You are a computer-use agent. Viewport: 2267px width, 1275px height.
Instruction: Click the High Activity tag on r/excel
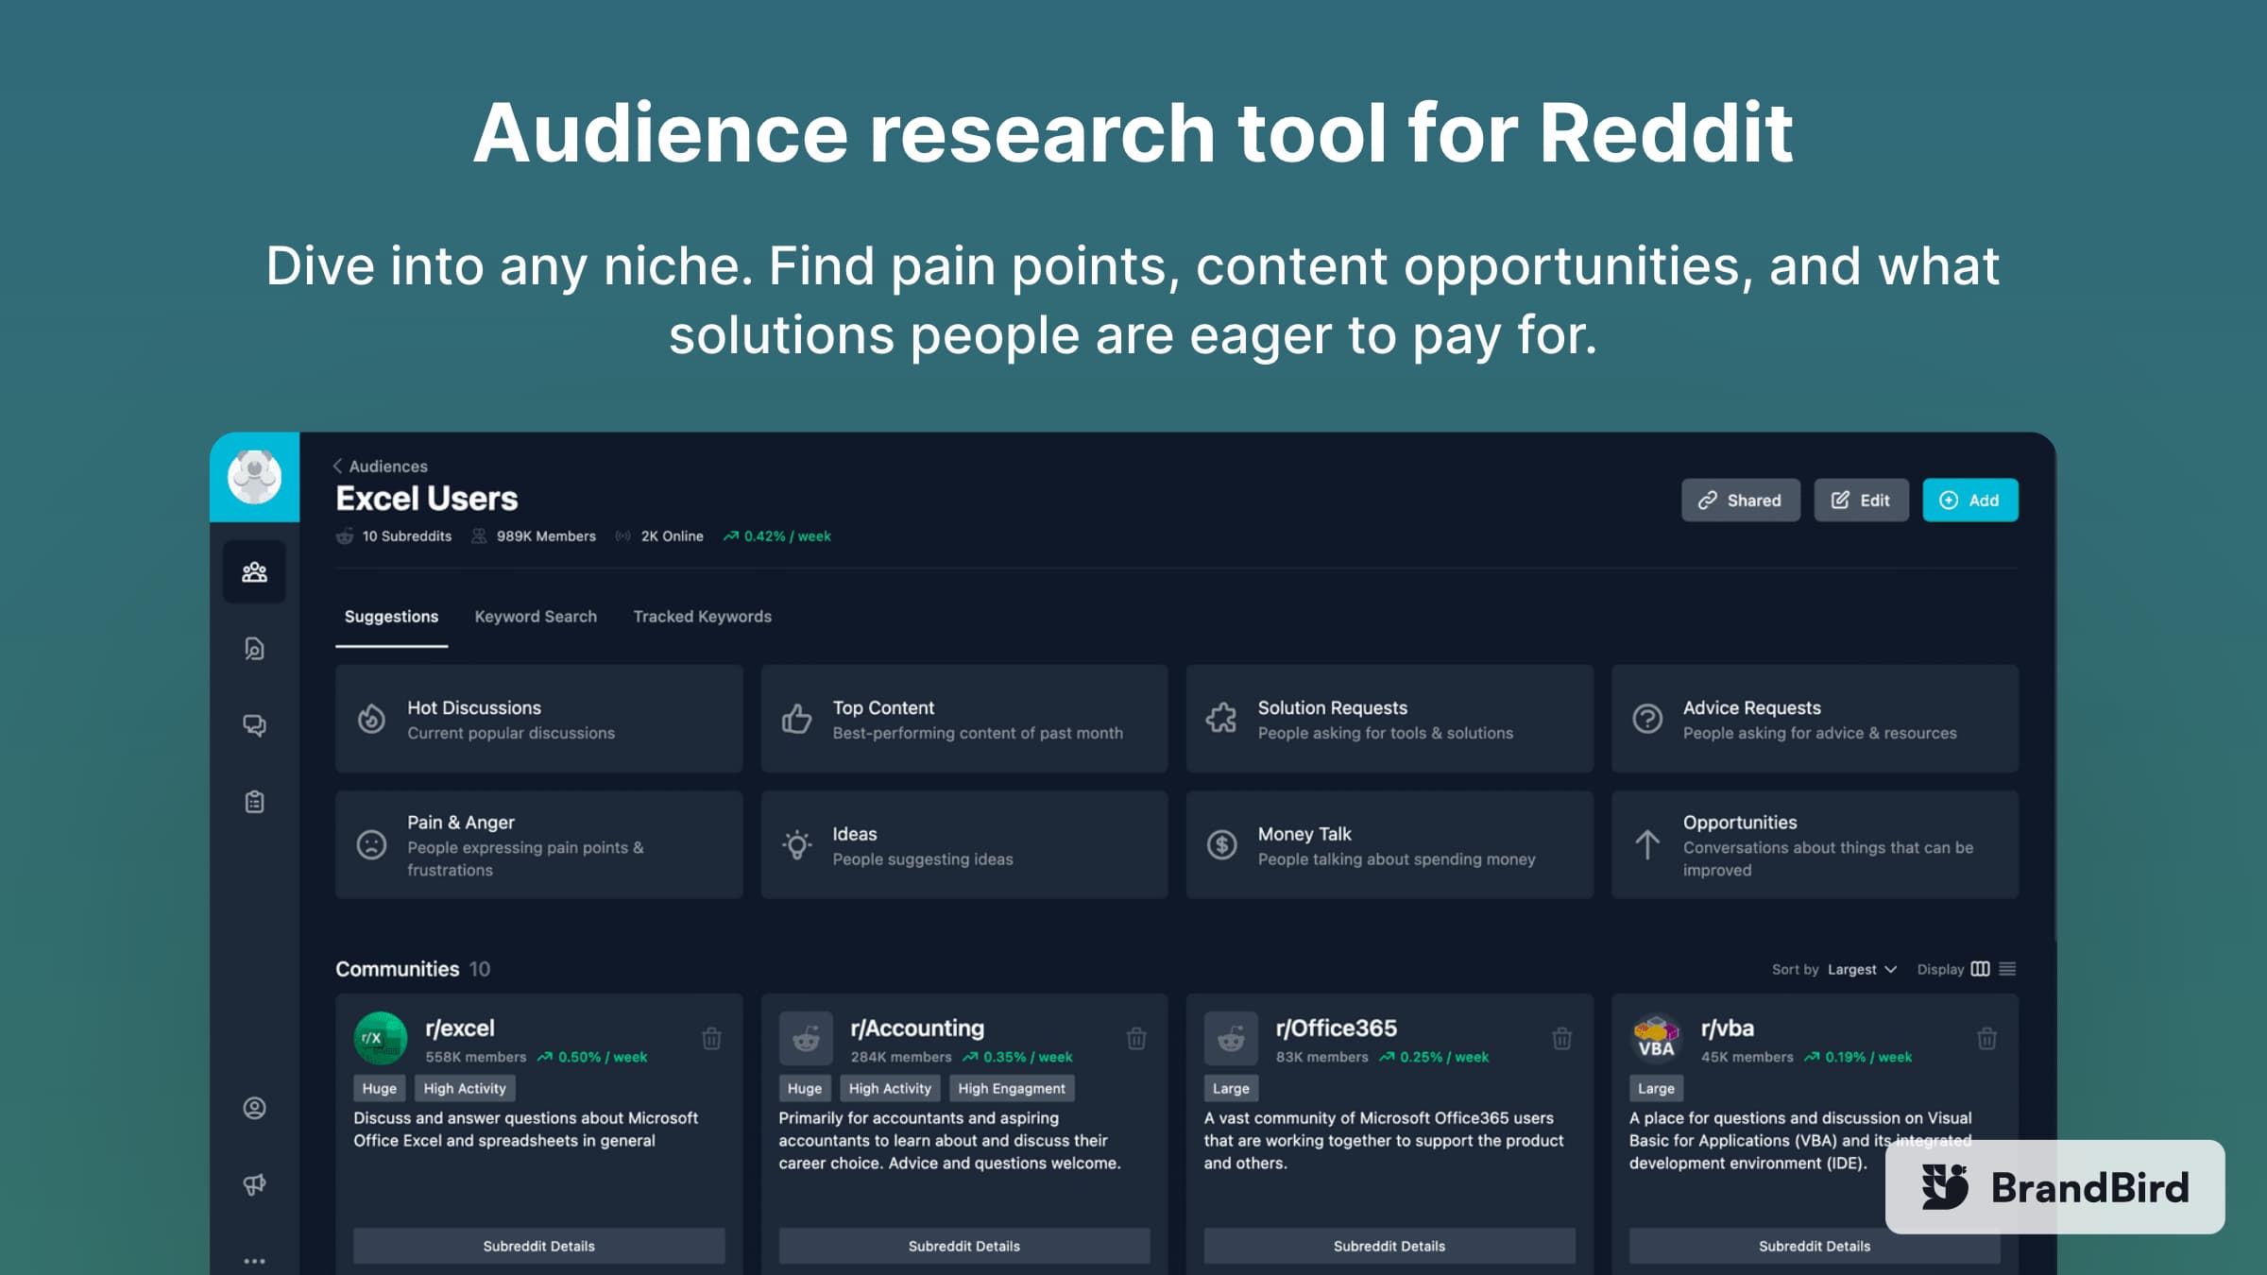(465, 1088)
